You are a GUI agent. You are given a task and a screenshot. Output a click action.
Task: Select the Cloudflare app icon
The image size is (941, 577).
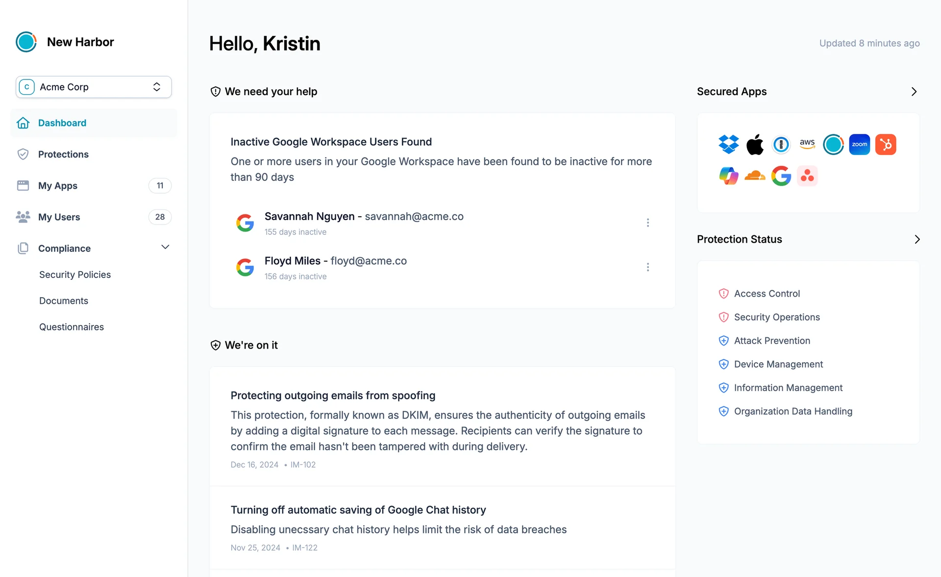tap(755, 176)
